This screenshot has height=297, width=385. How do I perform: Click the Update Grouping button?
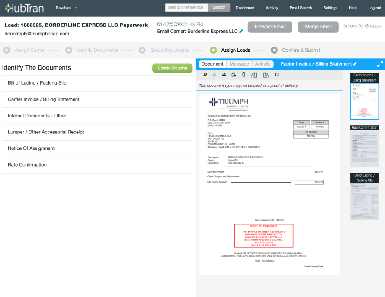tap(172, 68)
